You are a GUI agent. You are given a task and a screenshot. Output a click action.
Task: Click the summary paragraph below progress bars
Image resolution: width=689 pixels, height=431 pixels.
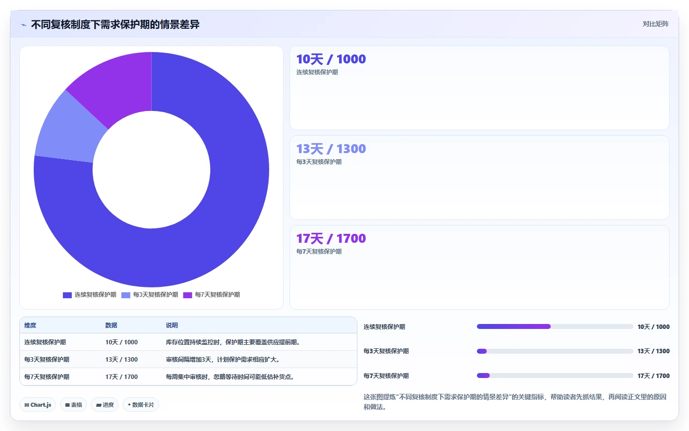(x=515, y=402)
